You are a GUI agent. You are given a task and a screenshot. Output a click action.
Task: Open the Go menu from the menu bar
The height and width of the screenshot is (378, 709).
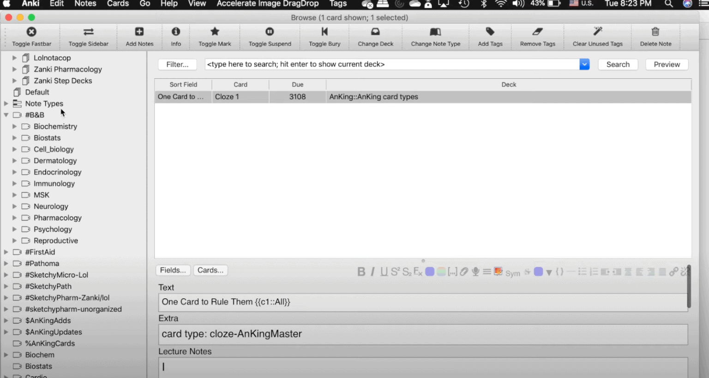click(x=144, y=4)
